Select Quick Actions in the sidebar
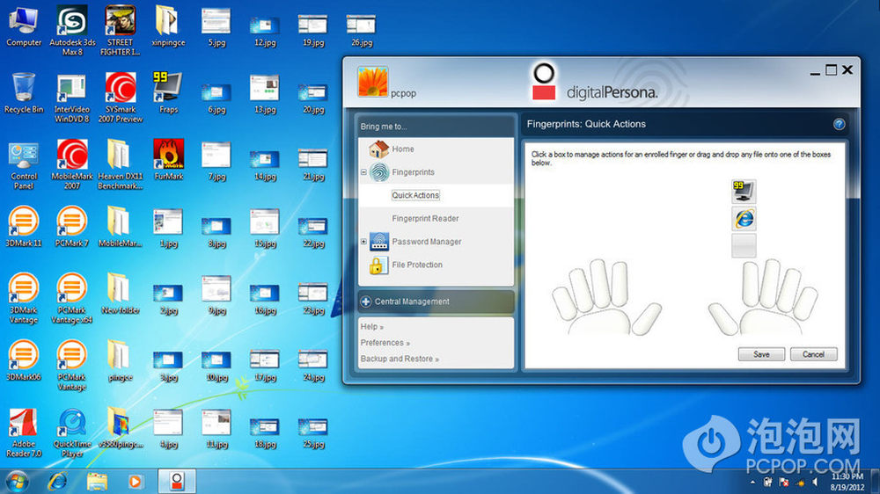 click(x=415, y=195)
